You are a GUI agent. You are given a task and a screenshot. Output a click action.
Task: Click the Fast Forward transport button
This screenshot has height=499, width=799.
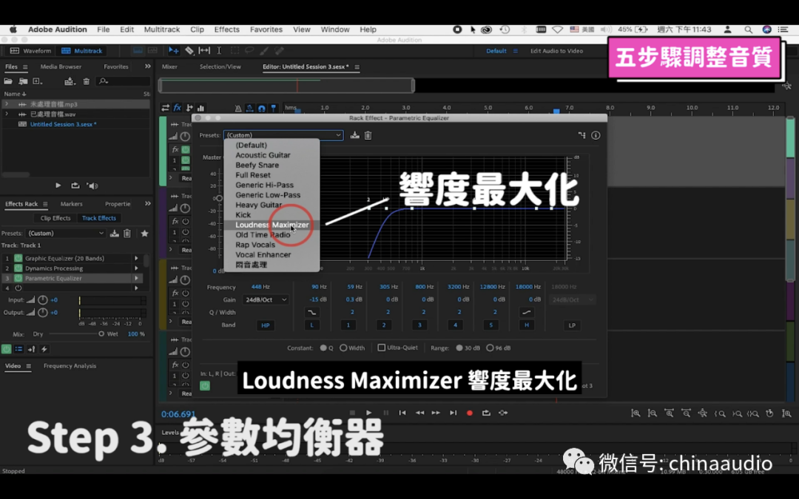click(436, 413)
